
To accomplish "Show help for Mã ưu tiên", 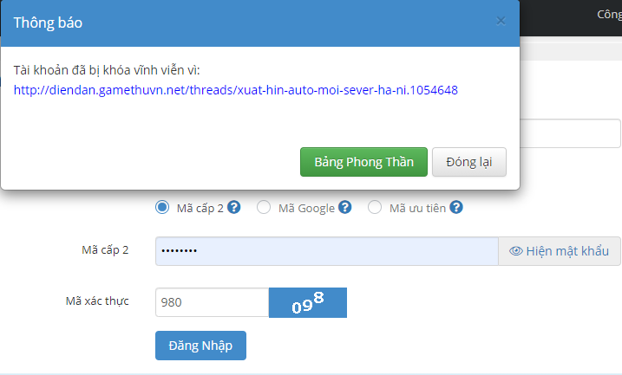I will pyautogui.click(x=456, y=208).
